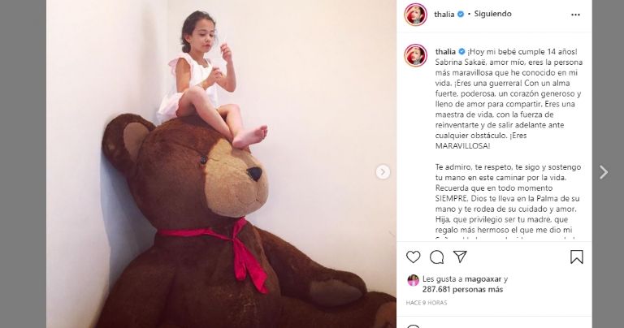Toggle the Siguiendo following status

point(492,14)
